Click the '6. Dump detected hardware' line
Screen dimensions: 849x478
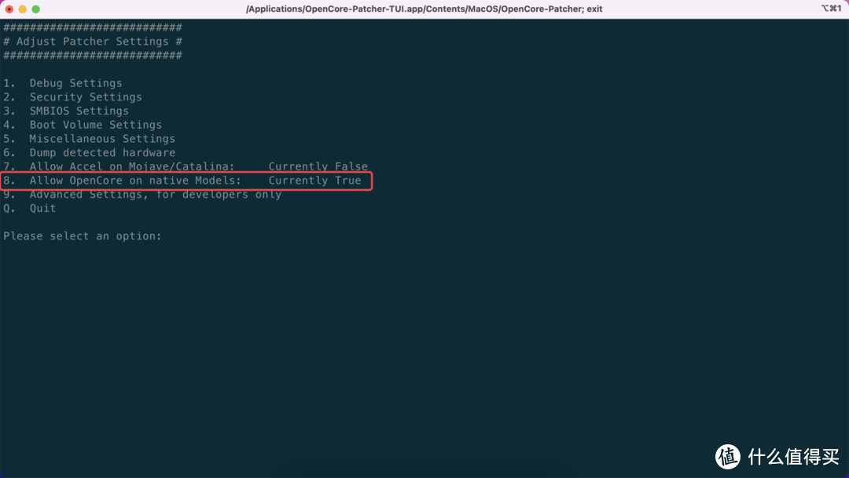click(x=90, y=153)
